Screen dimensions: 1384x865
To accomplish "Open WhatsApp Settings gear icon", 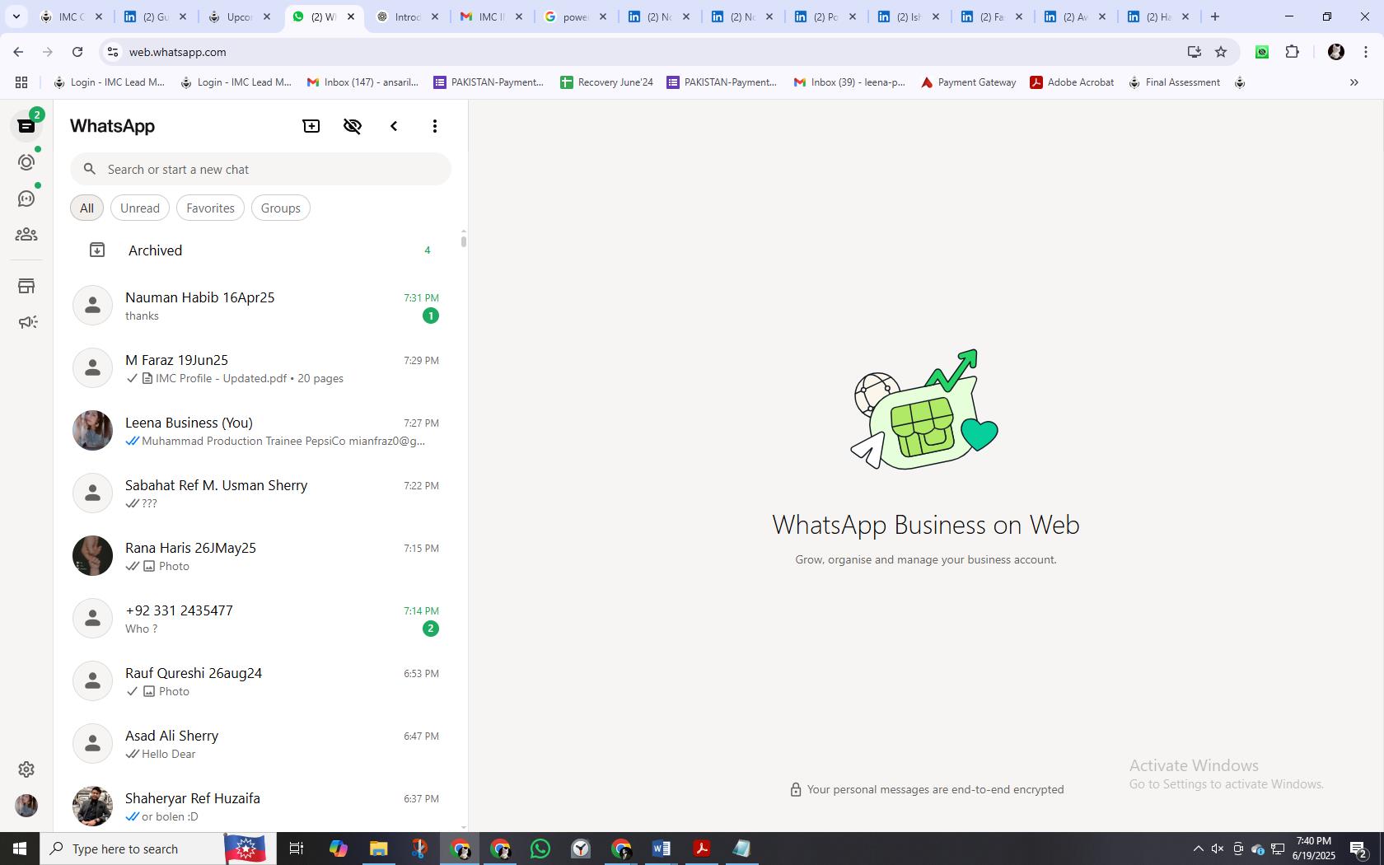I will [x=26, y=769].
